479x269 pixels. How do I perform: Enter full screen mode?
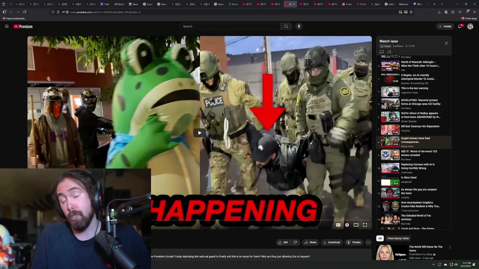click(365, 225)
